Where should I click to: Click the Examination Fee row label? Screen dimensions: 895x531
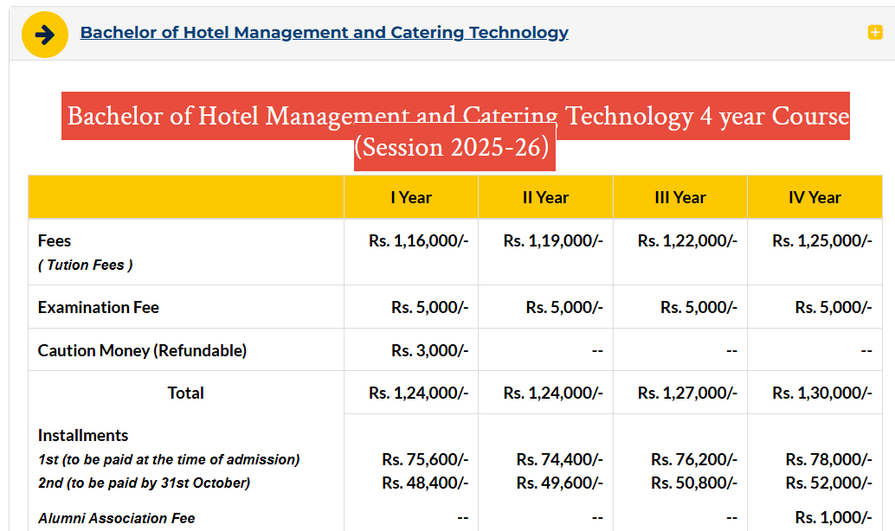pos(98,307)
